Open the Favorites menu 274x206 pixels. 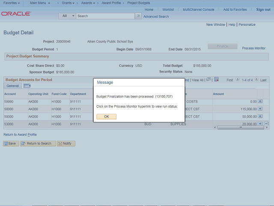click(12, 3)
